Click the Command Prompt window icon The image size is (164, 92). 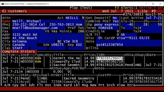3,4
